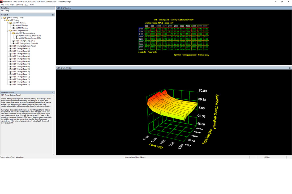Image resolution: width=292 pixels, height=194 pixels.
Task: Open the File menu
Action: tap(2, 5)
